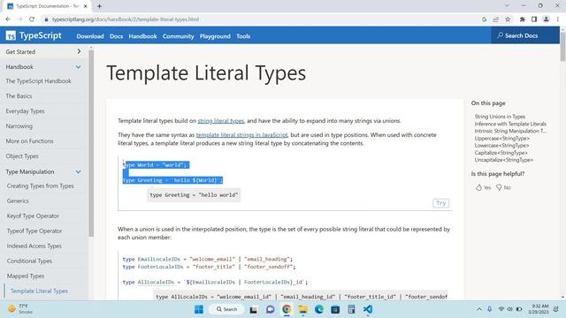This screenshot has height=318, width=566.
Task: Open the Windows taskbar Search box
Action: [226, 309]
